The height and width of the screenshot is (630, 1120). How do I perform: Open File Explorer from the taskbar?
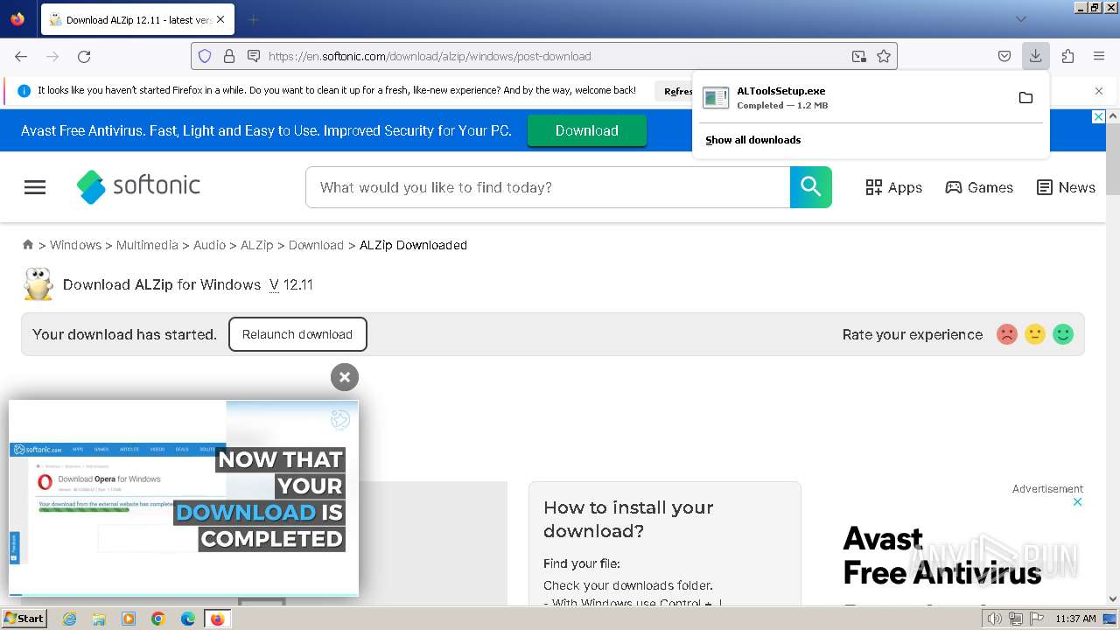(99, 619)
